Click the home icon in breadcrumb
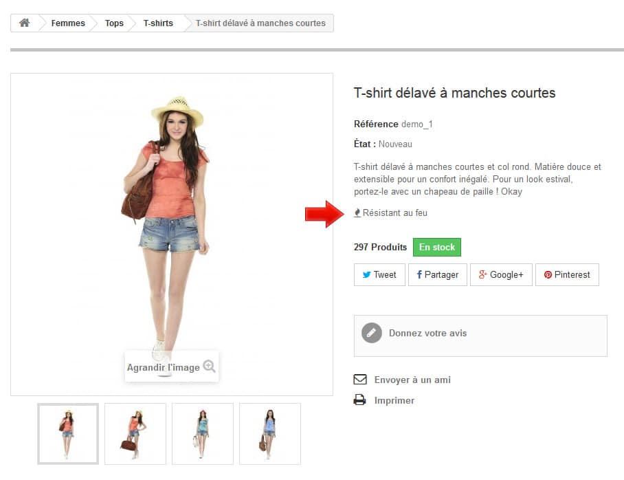The width and height of the screenshot is (624, 480). pyautogui.click(x=24, y=23)
